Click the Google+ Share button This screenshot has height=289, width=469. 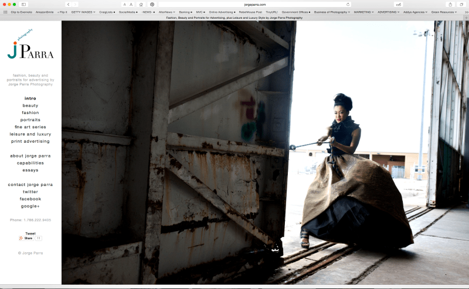(x=26, y=238)
